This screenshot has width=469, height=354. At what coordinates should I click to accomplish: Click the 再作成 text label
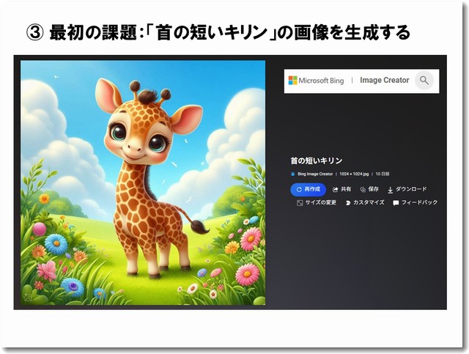(x=312, y=189)
